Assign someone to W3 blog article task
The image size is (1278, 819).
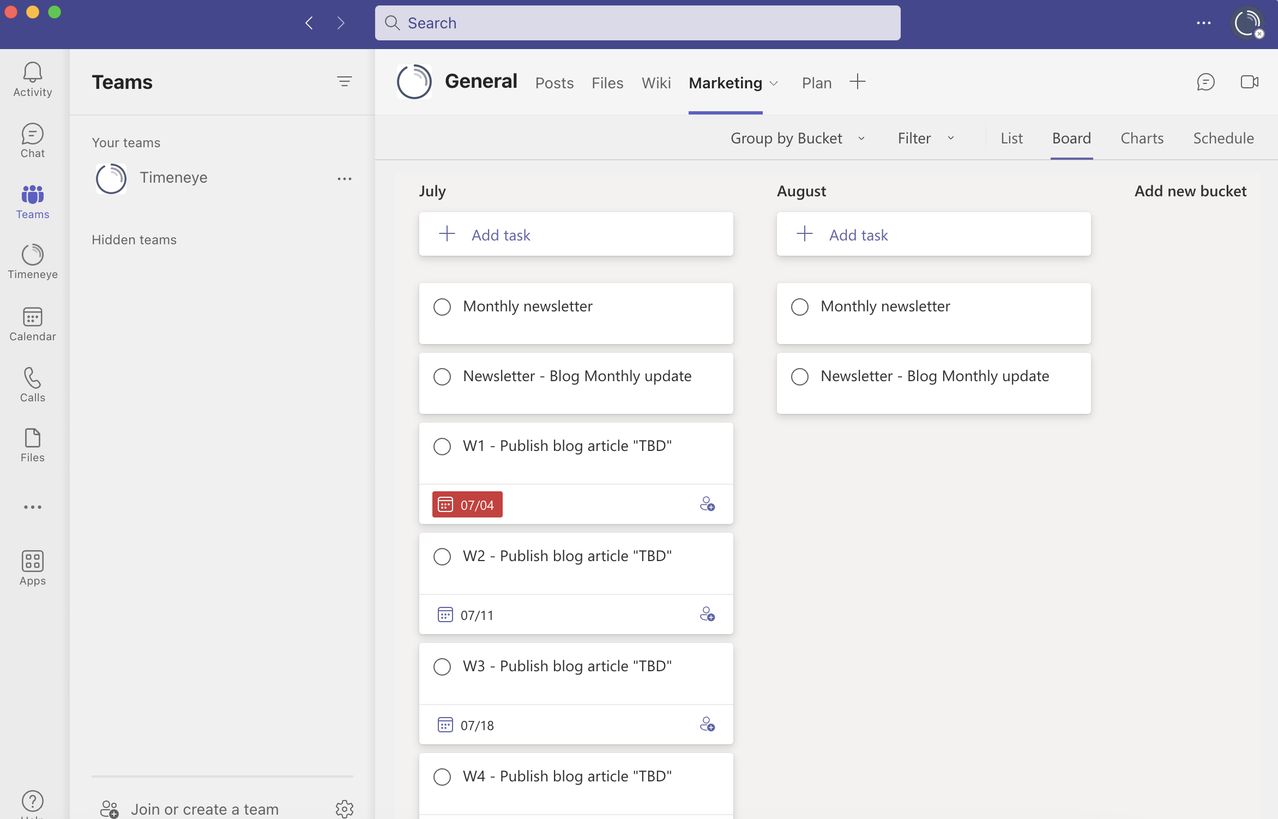[707, 724]
